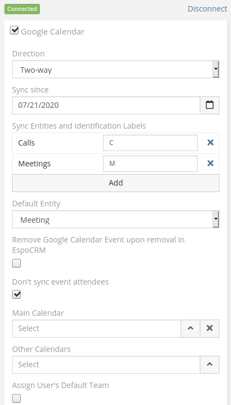Remove the Calls entity row

pyautogui.click(x=210, y=142)
